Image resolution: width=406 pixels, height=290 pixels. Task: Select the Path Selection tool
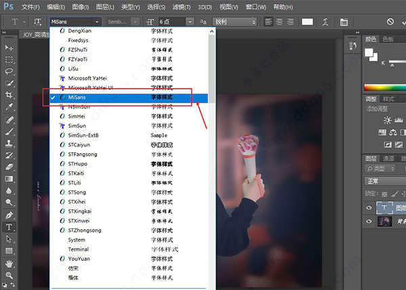(9, 239)
